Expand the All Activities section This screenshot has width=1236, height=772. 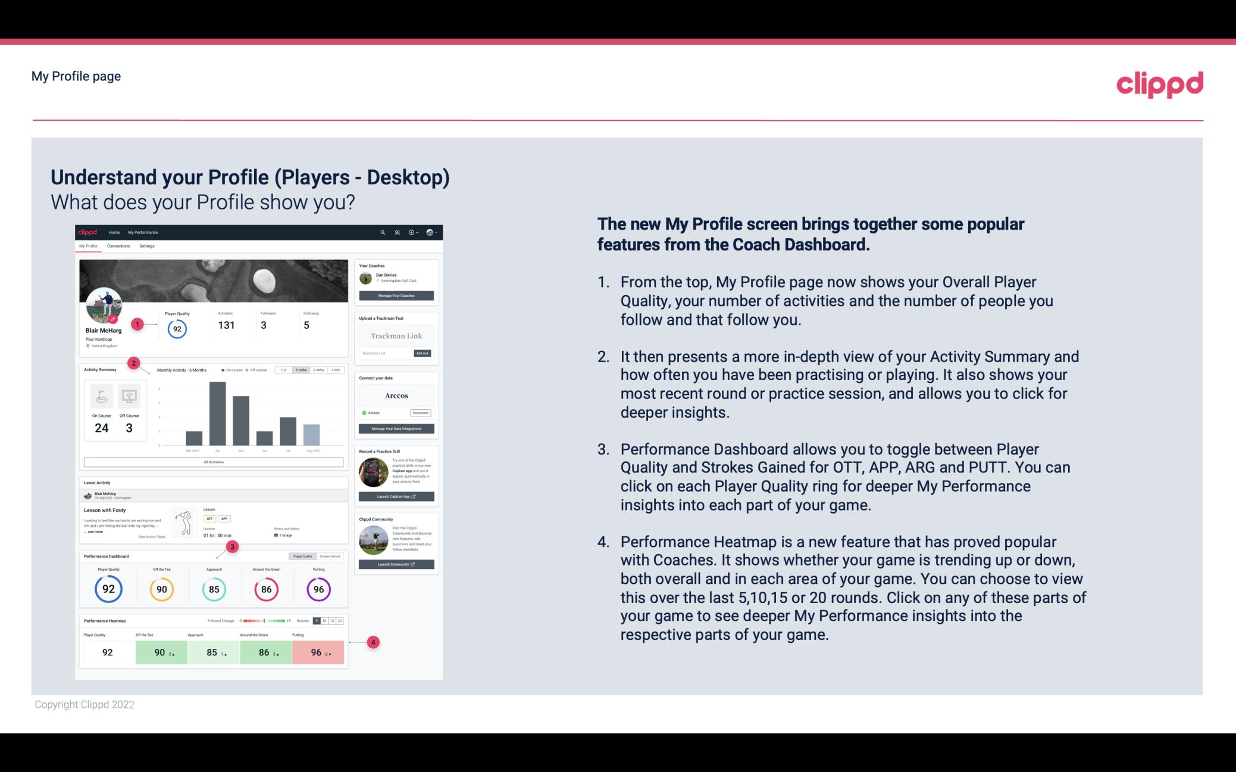pos(212,462)
